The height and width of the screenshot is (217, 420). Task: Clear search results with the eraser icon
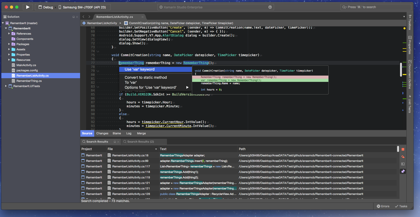(403, 157)
